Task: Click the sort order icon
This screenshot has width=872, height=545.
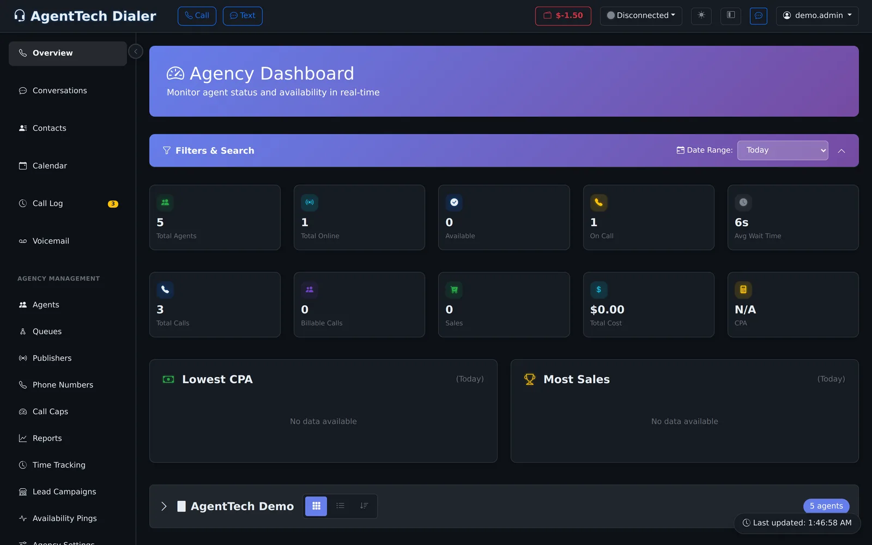Action: point(364,506)
